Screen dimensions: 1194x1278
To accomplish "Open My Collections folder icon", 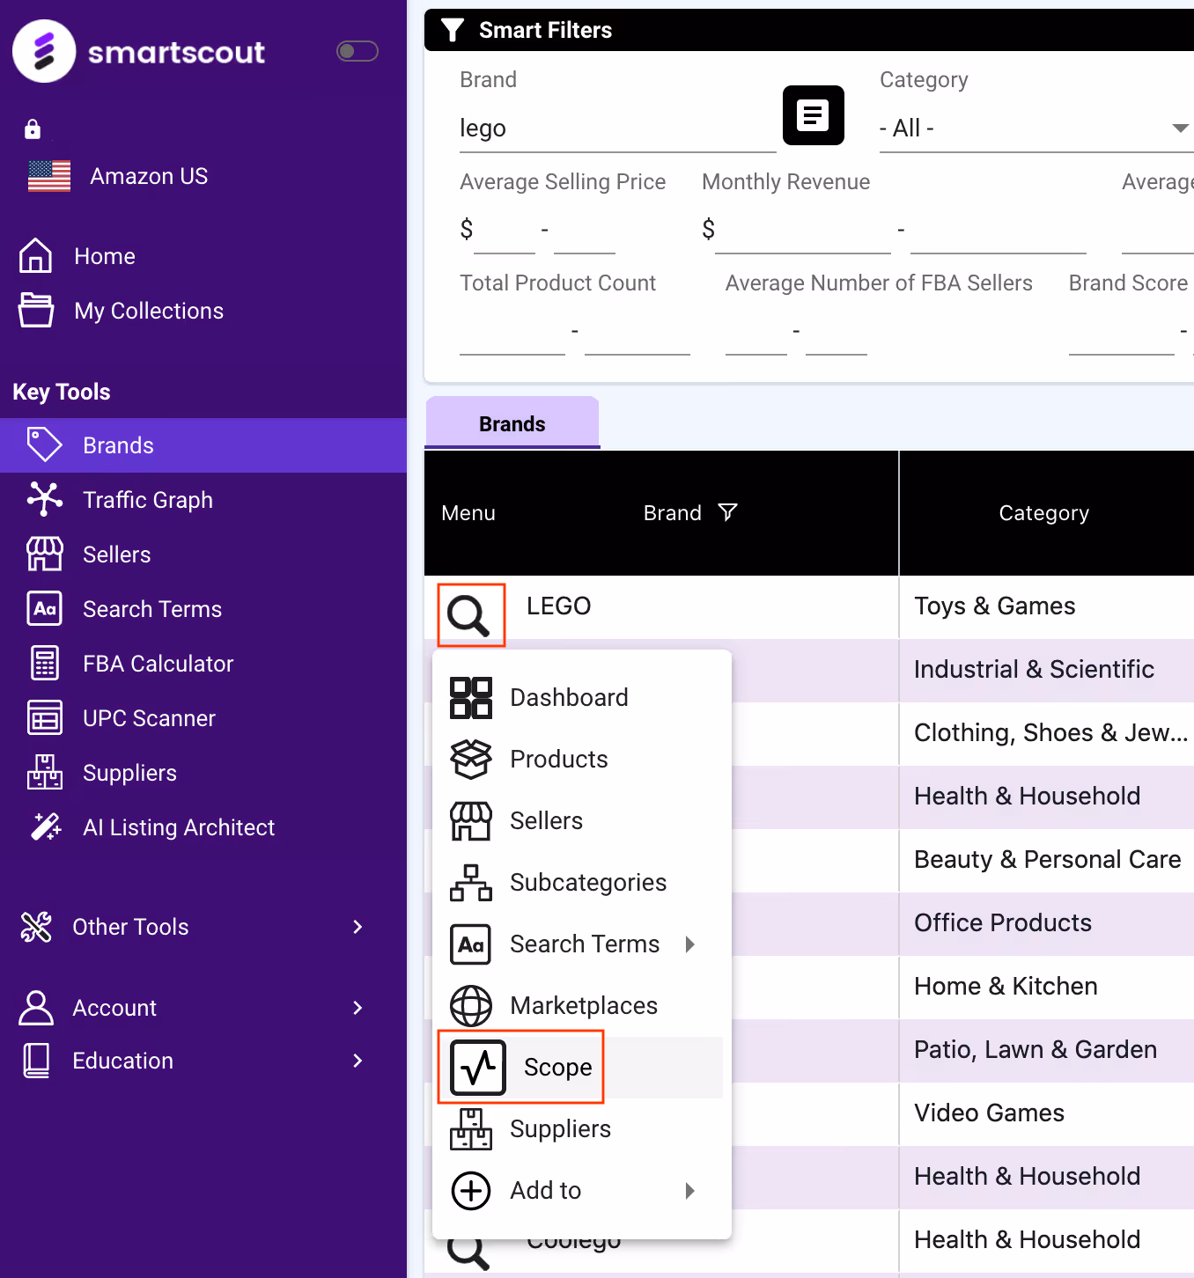I will point(36,310).
